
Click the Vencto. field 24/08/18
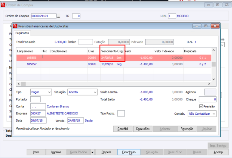point(75,120)
